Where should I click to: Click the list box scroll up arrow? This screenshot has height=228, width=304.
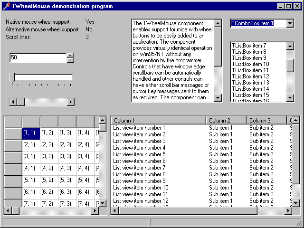click(x=290, y=46)
